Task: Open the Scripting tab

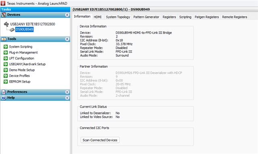Action: pos(185,17)
